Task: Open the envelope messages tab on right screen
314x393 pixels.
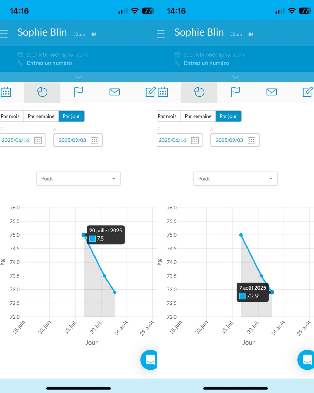Action: click(272, 92)
